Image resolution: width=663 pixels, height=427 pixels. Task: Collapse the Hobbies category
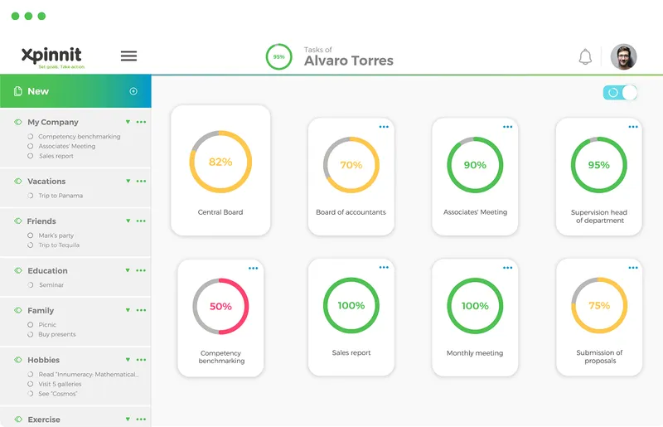tap(128, 360)
